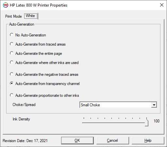Viewport: 167px width, 147px height.
Task: Click the Ink Density slider thumb
Action: coord(146,122)
